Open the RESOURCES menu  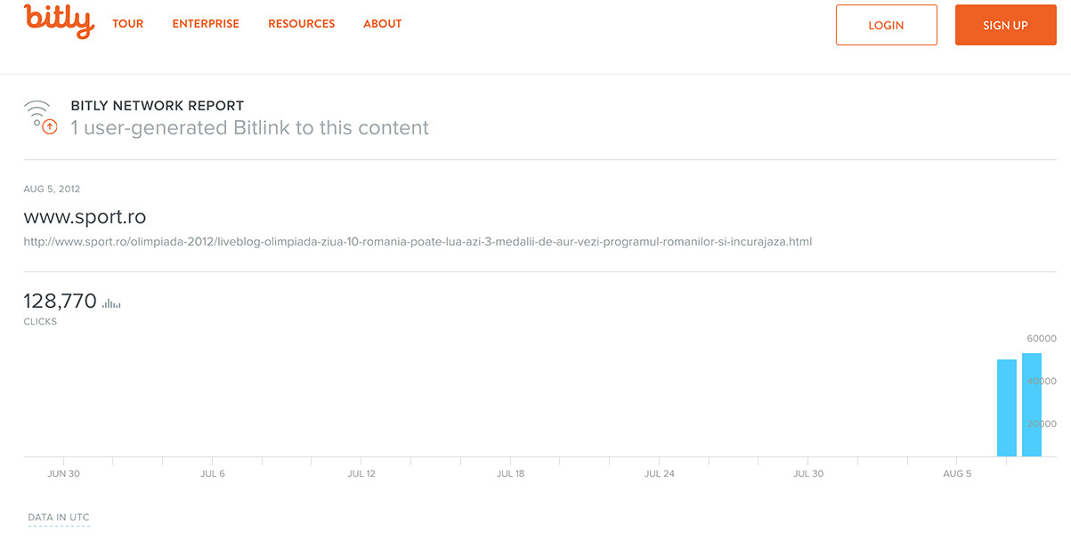301,24
